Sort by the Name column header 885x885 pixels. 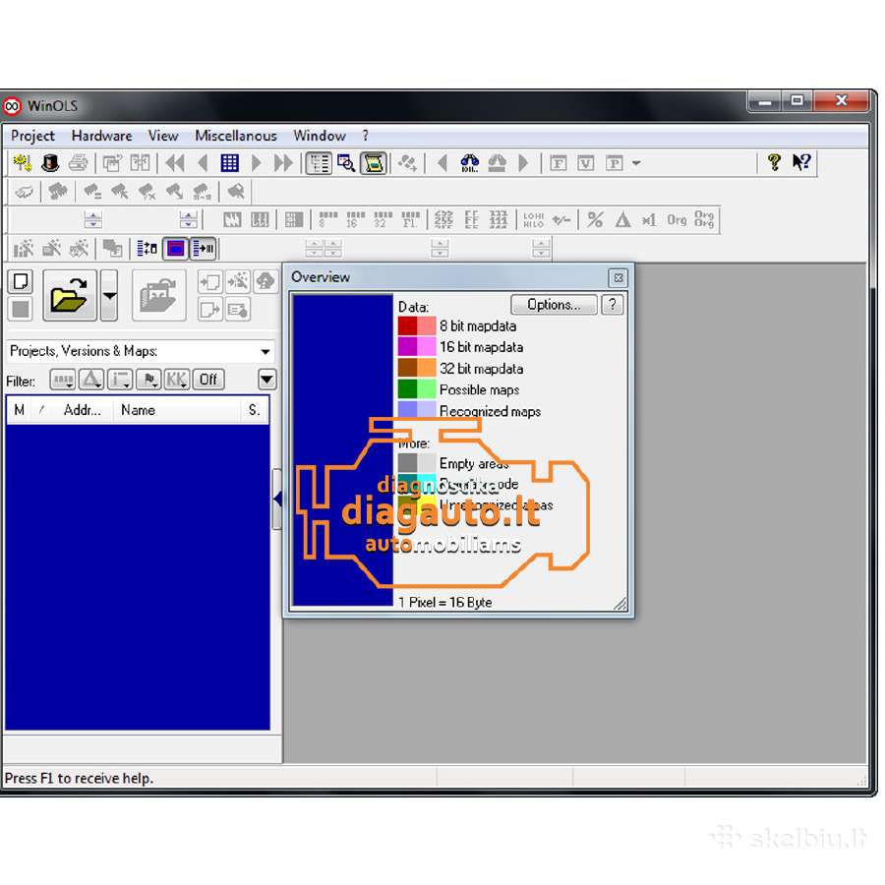click(x=177, y=410)
